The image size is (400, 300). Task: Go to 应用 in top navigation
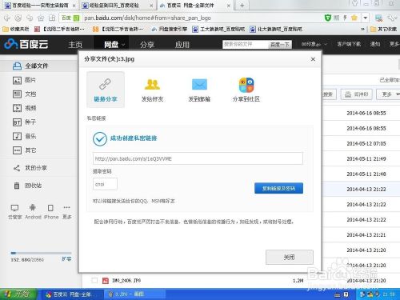182,45
